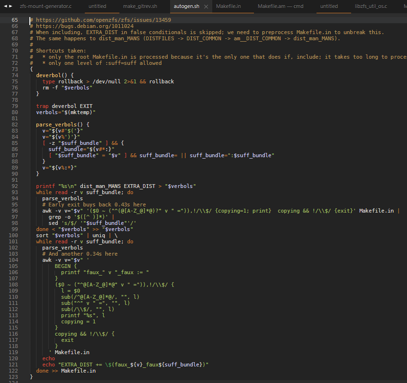
Task: Select the untitled tab before libzfs_util_os.c
Action: [329, 7]
